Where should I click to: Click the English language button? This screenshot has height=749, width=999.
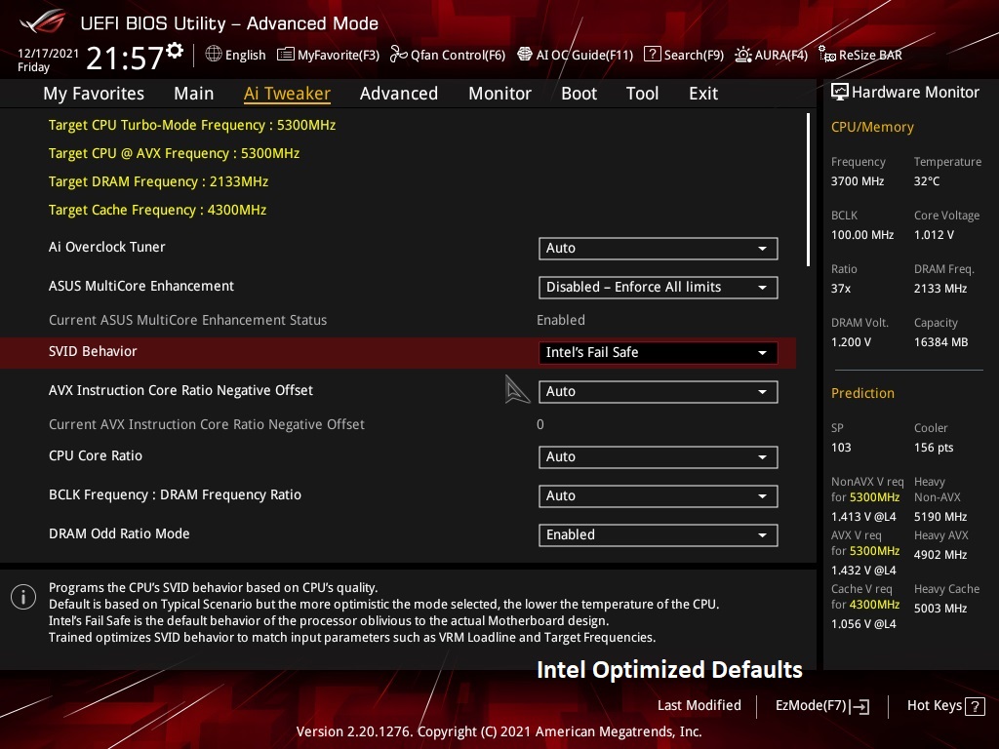[235, 55]
